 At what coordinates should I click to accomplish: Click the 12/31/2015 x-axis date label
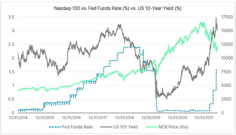tap(45, 118)
